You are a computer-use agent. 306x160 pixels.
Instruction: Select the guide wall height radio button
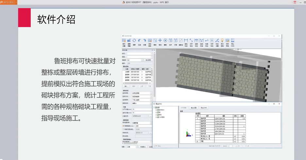(x=123, y=126)
